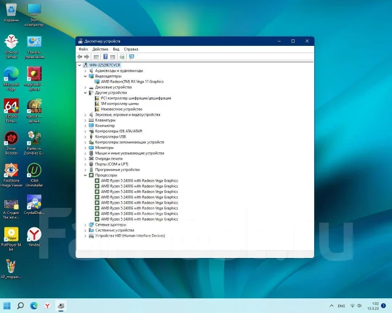Select Контроллеры IDE ATA/ATAPI row
This screenshot has height=313, width=392.
[x=118, y=131]
